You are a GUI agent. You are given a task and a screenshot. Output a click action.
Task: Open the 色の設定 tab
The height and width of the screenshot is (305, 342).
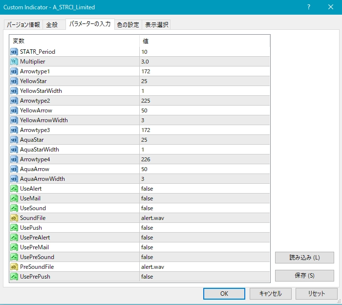tap(128, 24)
